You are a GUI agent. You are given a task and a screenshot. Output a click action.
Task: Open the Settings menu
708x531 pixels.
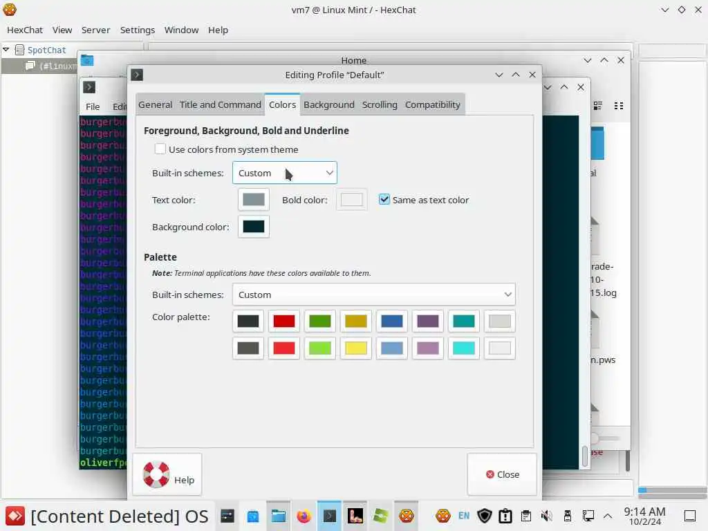click(x=138, y=30)
